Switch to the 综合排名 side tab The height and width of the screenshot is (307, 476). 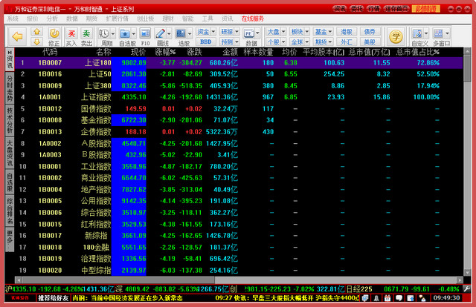[10, 211]
